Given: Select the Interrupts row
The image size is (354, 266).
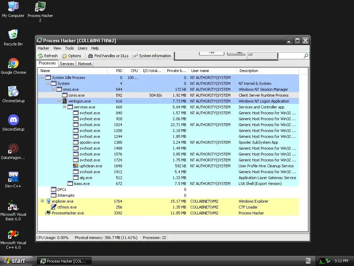Looking at the screenshot, I should [x=168, y=195].
